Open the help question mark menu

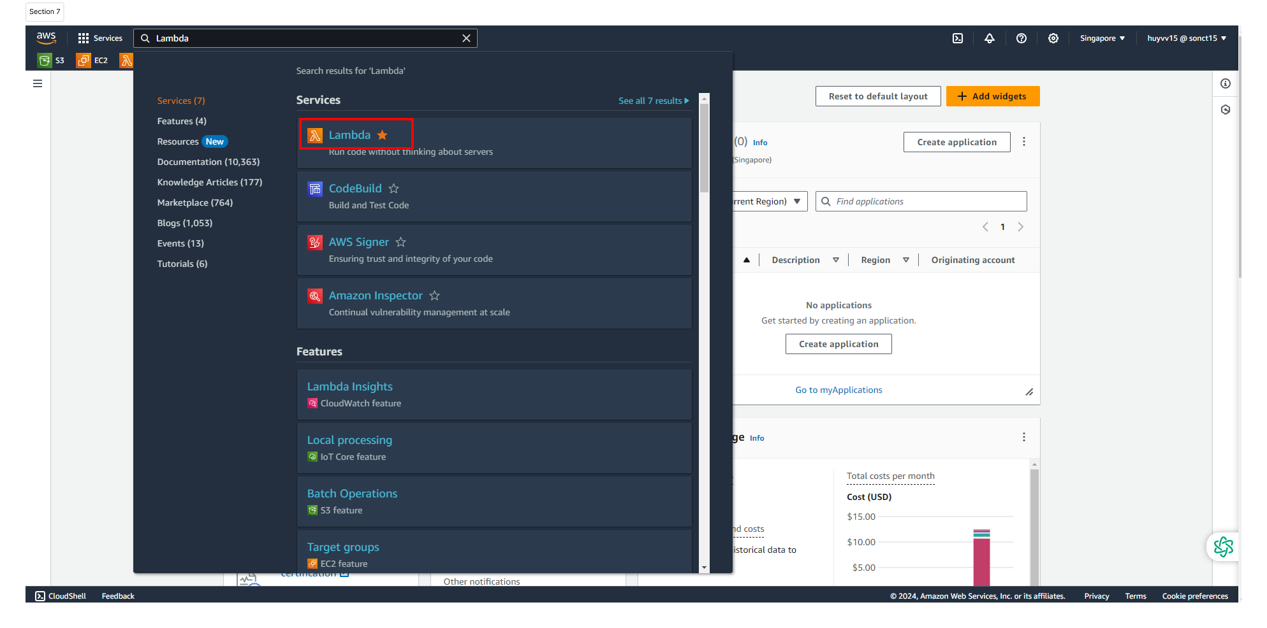pyautogui.click(x=1022, y=38)
